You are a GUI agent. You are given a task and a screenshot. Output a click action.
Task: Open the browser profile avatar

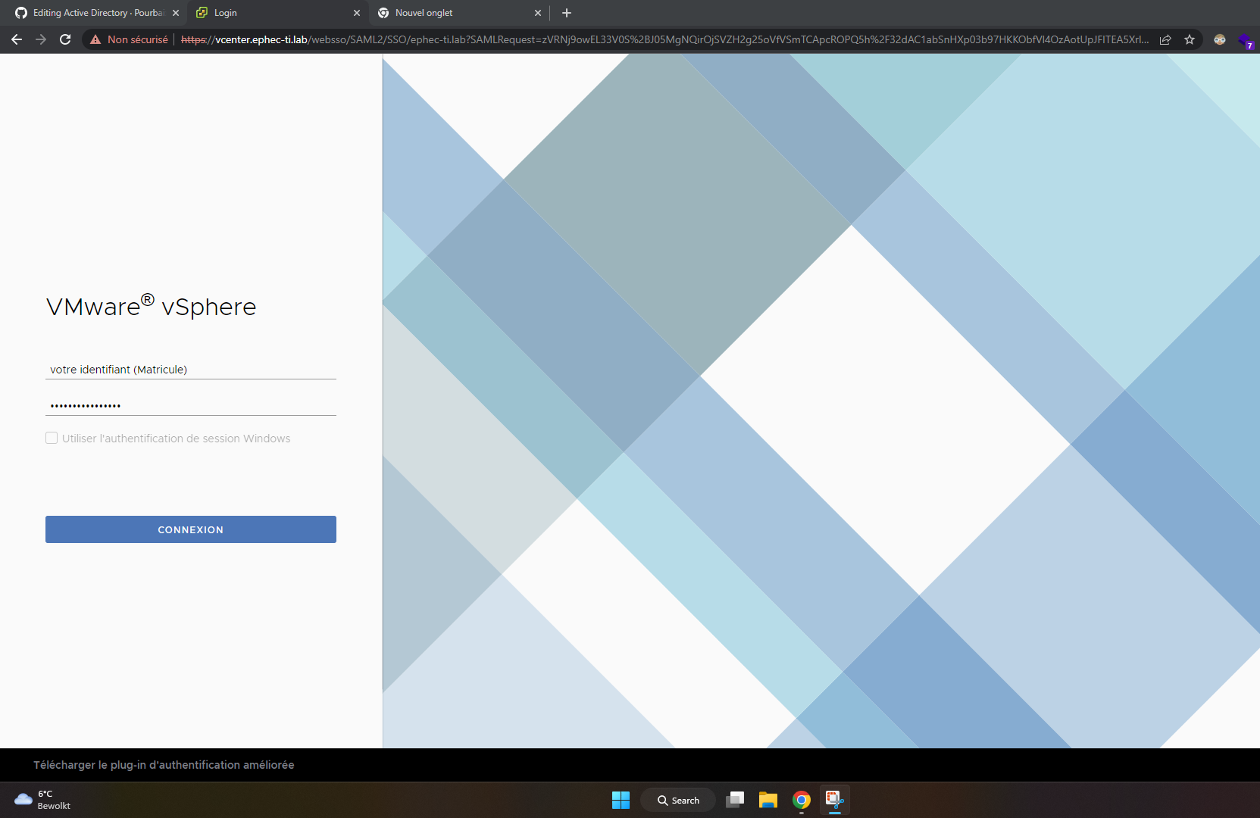[x=1220, y=39]
